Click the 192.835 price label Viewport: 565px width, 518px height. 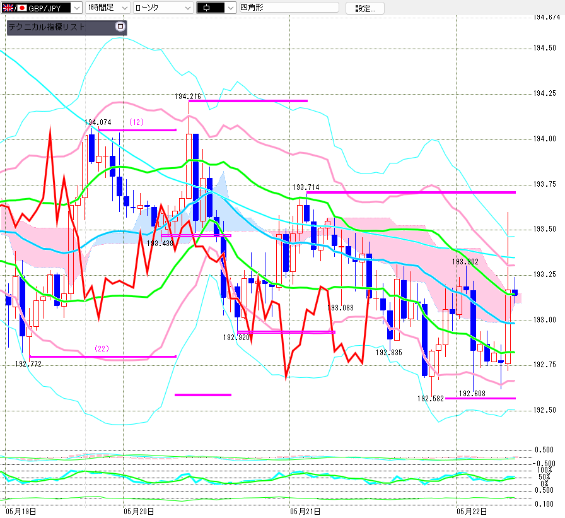point(389,353)
